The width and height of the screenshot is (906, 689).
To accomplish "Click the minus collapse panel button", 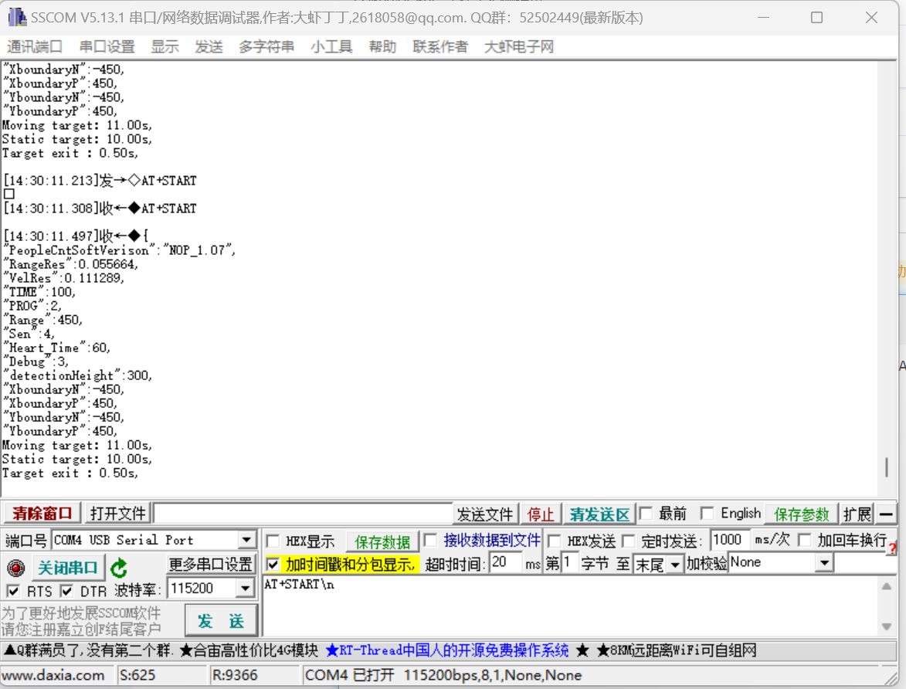I will 887,514.
